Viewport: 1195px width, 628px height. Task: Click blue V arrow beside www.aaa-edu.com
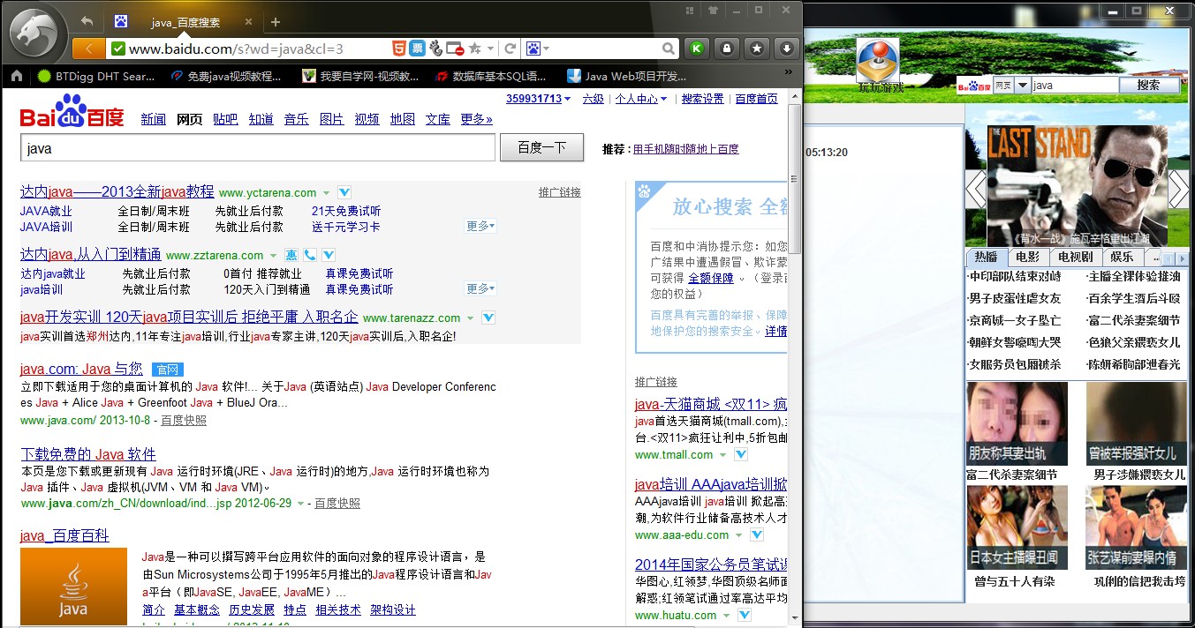pyautogui.click(x=757, y=535)
